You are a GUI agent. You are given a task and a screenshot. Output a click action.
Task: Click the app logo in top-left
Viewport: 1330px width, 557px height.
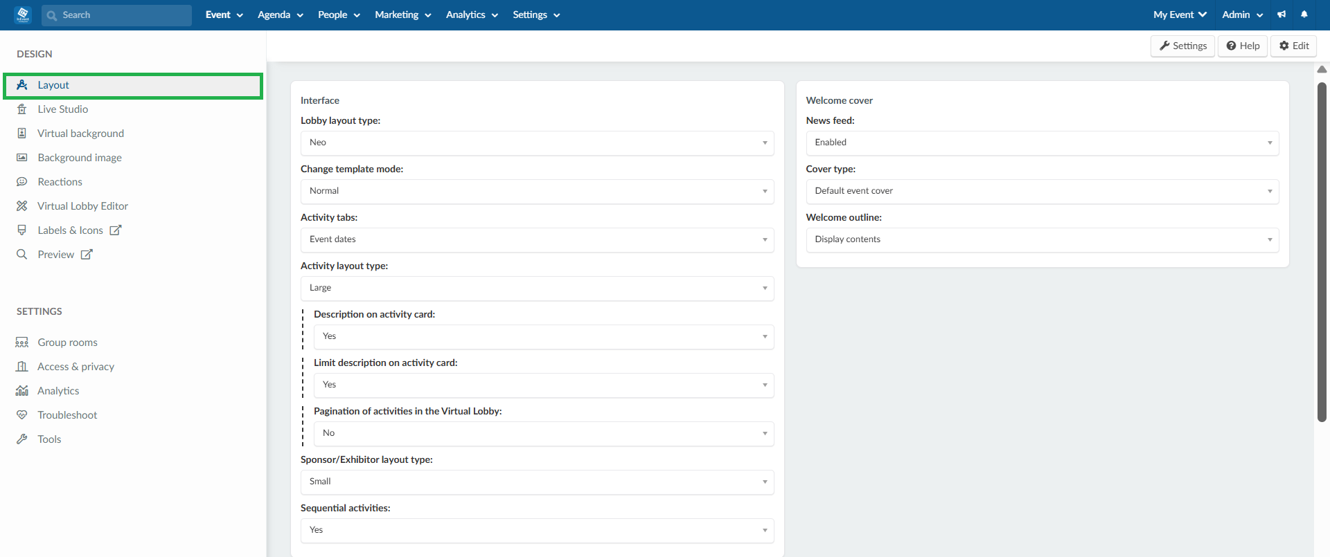23,15
